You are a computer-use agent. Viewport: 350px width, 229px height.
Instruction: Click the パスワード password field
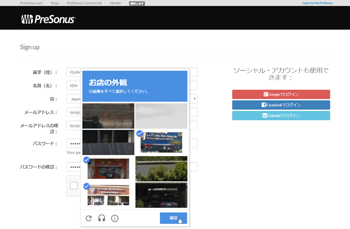point(132,143)
